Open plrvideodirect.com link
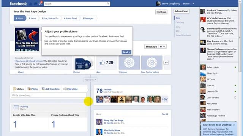Image resolution: width=243 pixels, height=136 pixels. tap(29, 61)
